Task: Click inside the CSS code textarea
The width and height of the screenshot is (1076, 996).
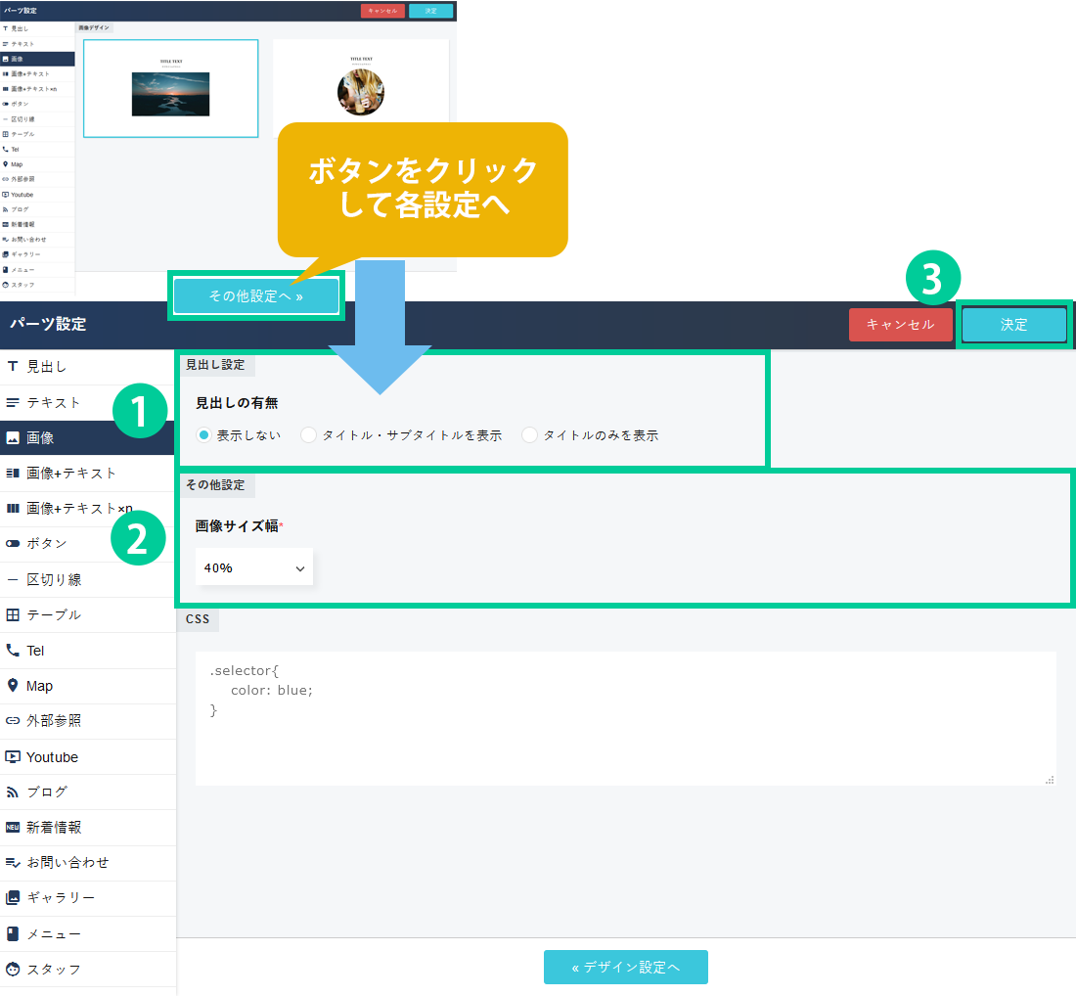Action: point(625,718)
